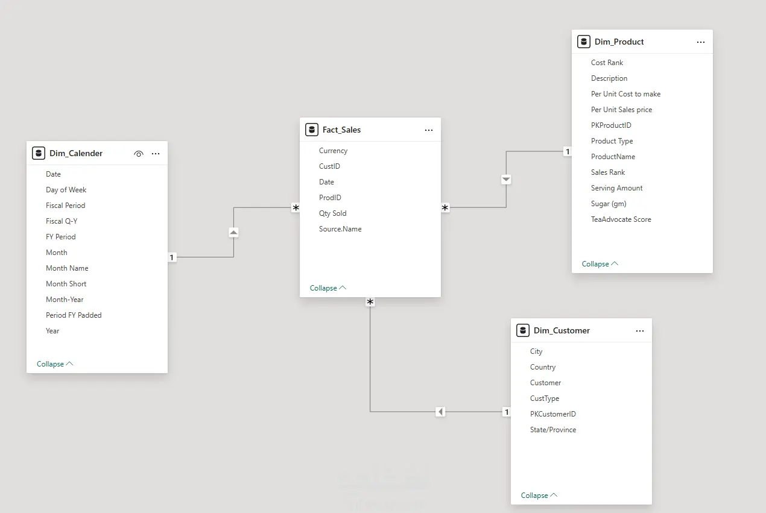The height and width of the screenshot is (513, 766).
Task: Click the Dim_Product table database icon
Action: 583,42
